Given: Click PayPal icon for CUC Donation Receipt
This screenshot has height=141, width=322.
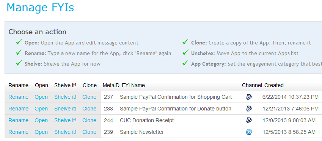Looking at the screenshot, I should pyautogui.click(x=249, y=120).
